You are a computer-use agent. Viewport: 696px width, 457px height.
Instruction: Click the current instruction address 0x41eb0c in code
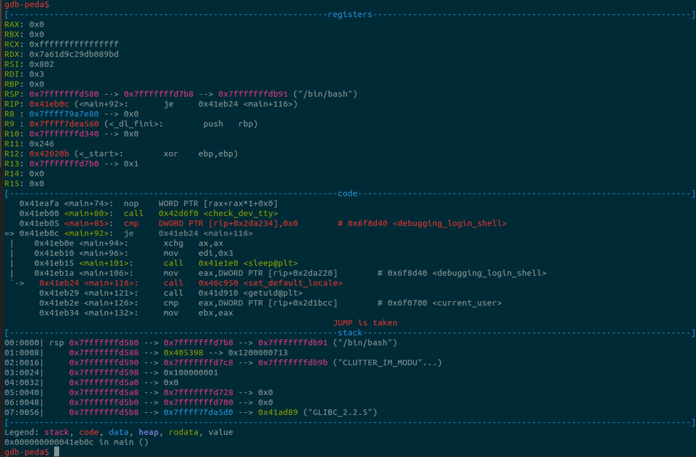(39, 233)
